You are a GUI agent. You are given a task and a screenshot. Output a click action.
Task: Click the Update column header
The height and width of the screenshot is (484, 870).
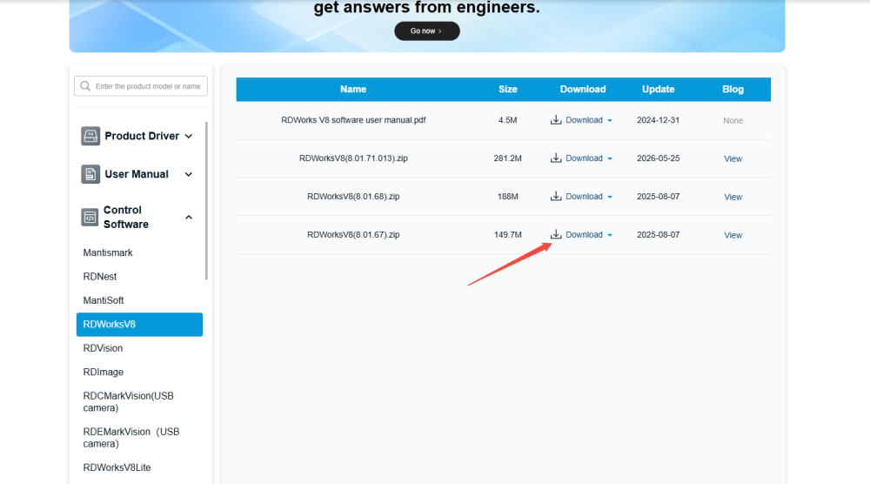(x=658, y=90)
